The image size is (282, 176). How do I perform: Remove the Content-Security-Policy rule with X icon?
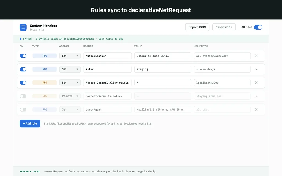pyautogui.click(x=256, y=96)
